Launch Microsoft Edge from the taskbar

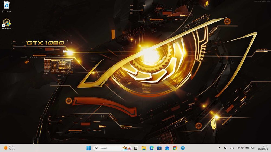[x=151, y=148]
